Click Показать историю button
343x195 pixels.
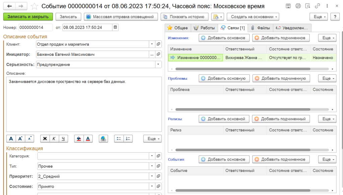click(184, 17)
